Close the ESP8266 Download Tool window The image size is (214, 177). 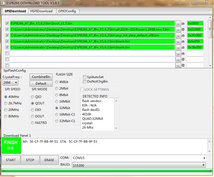(x=207, y=2)
